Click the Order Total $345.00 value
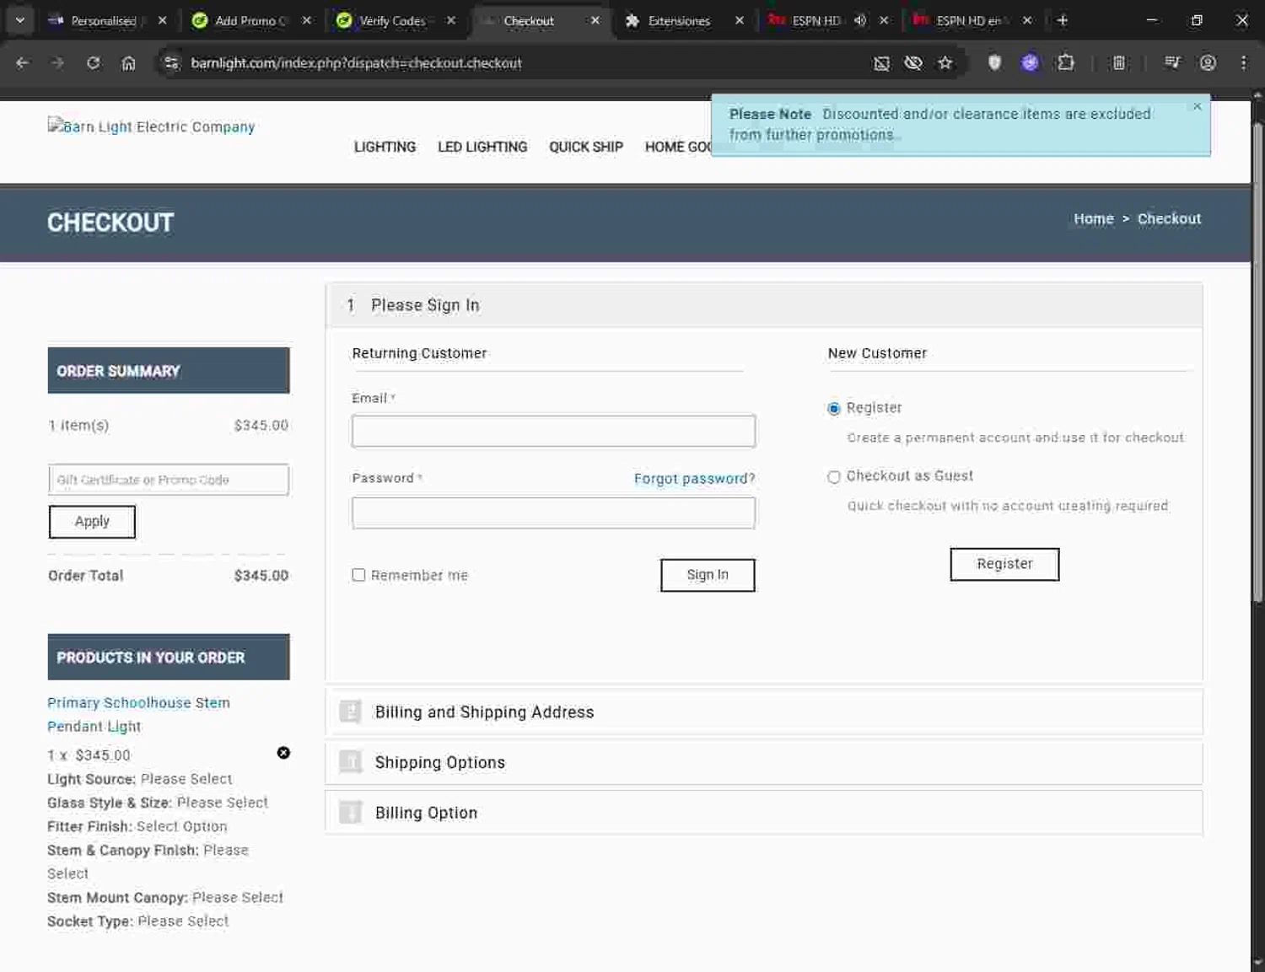 (x=261, y=576)
